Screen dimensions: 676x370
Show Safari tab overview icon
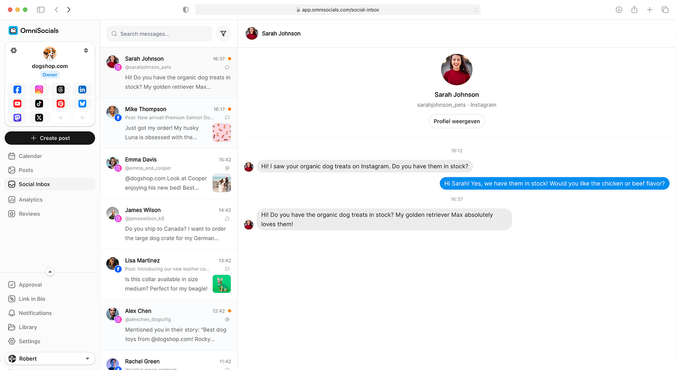[665, 9]
